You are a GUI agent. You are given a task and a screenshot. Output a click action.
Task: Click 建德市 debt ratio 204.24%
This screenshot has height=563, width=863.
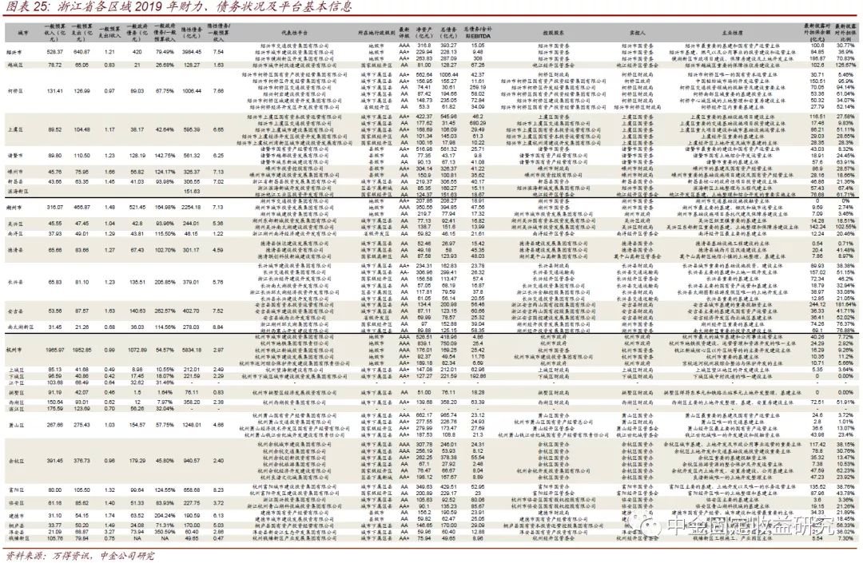click(165, 516)
